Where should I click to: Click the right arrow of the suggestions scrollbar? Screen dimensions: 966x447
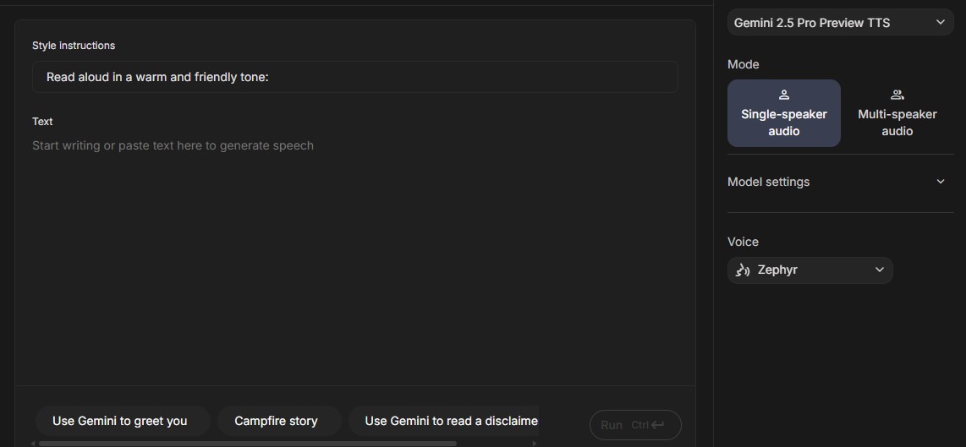click(x=534, y=443)
